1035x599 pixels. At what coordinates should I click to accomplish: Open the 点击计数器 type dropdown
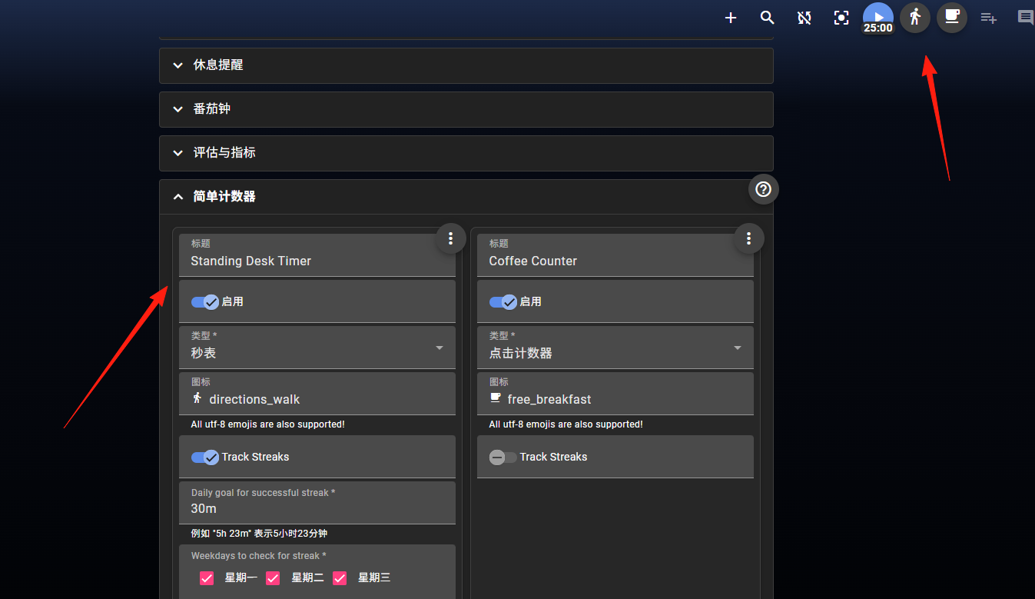[615, 348]
